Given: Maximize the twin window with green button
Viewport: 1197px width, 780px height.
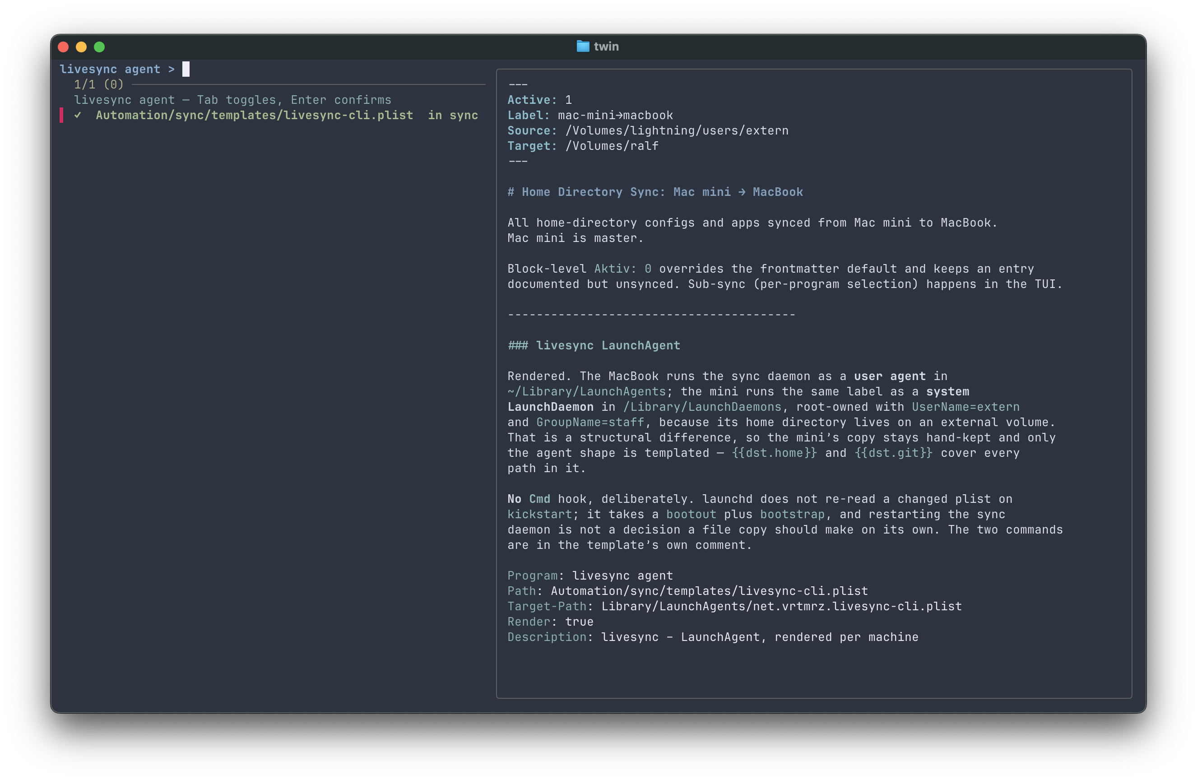Looking at the screenshot, I should click(99, 47).
